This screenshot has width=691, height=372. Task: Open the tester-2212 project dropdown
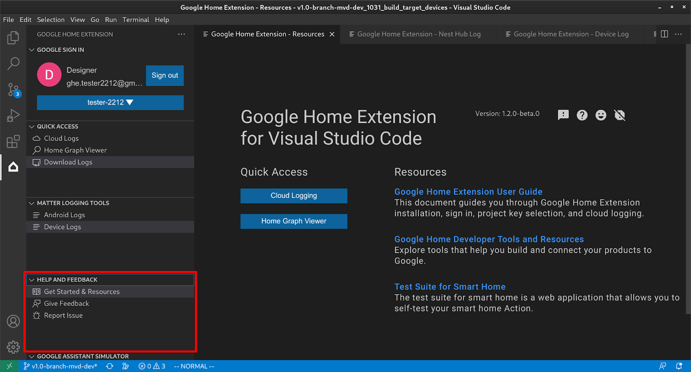tap(110, 102)
